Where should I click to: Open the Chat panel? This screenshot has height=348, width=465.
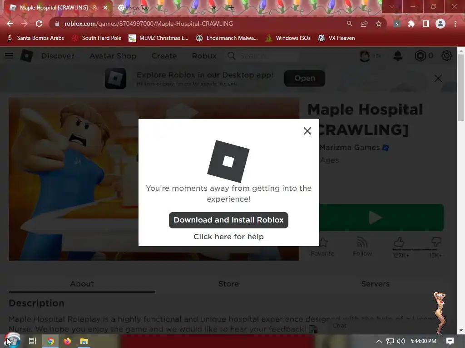(340, 325)
